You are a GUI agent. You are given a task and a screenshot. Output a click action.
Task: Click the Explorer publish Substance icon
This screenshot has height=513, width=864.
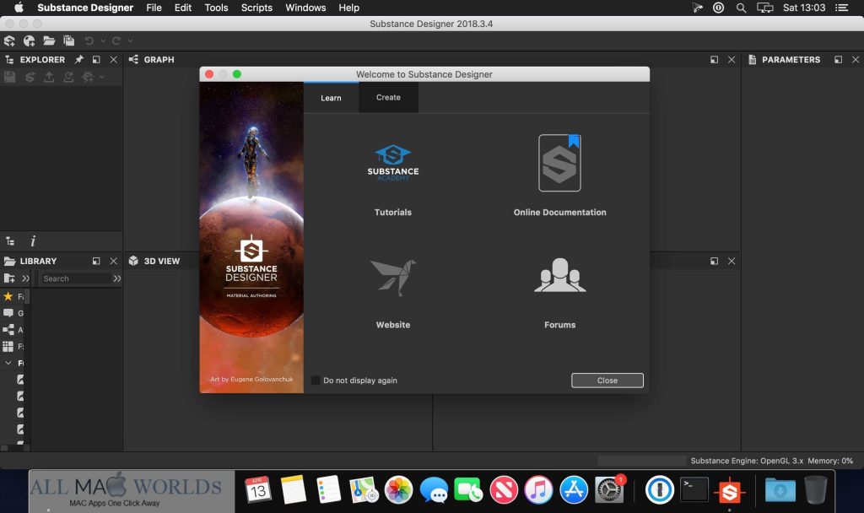30,77
